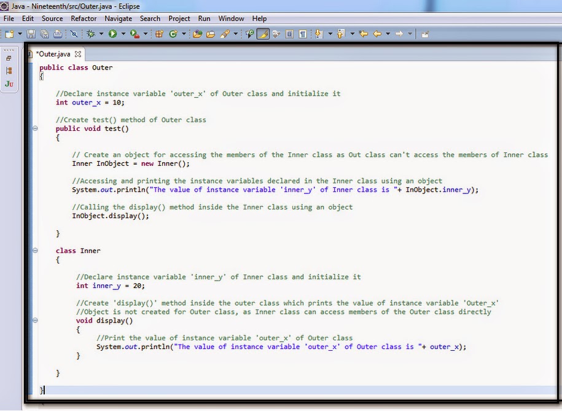Screen dimensions: 562x411
Task: Toggle Mark Occurrences highlighter
Action: click(x=263, y=34)
